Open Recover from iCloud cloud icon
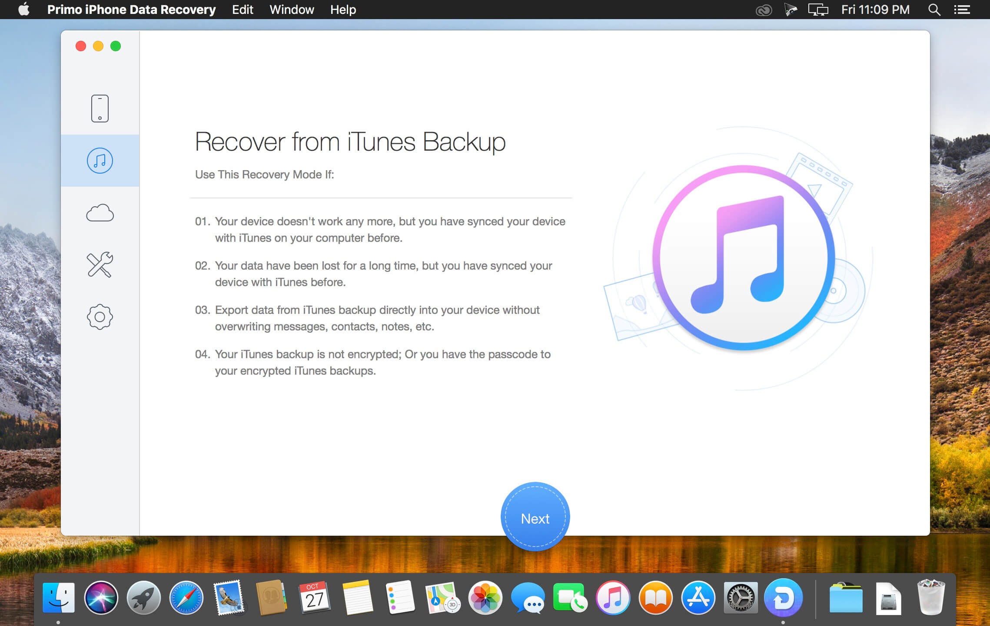Viewport: 990px width, 626px height. 100,213
